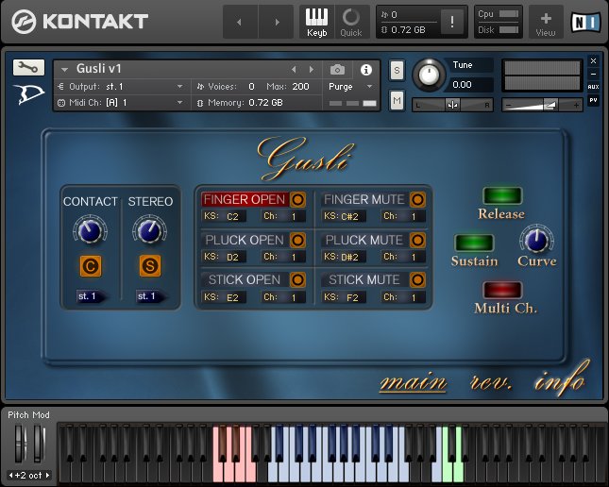The image size is (609, 487).
Task: Switch to the info page tab
Action: click(x=560, y=379)
